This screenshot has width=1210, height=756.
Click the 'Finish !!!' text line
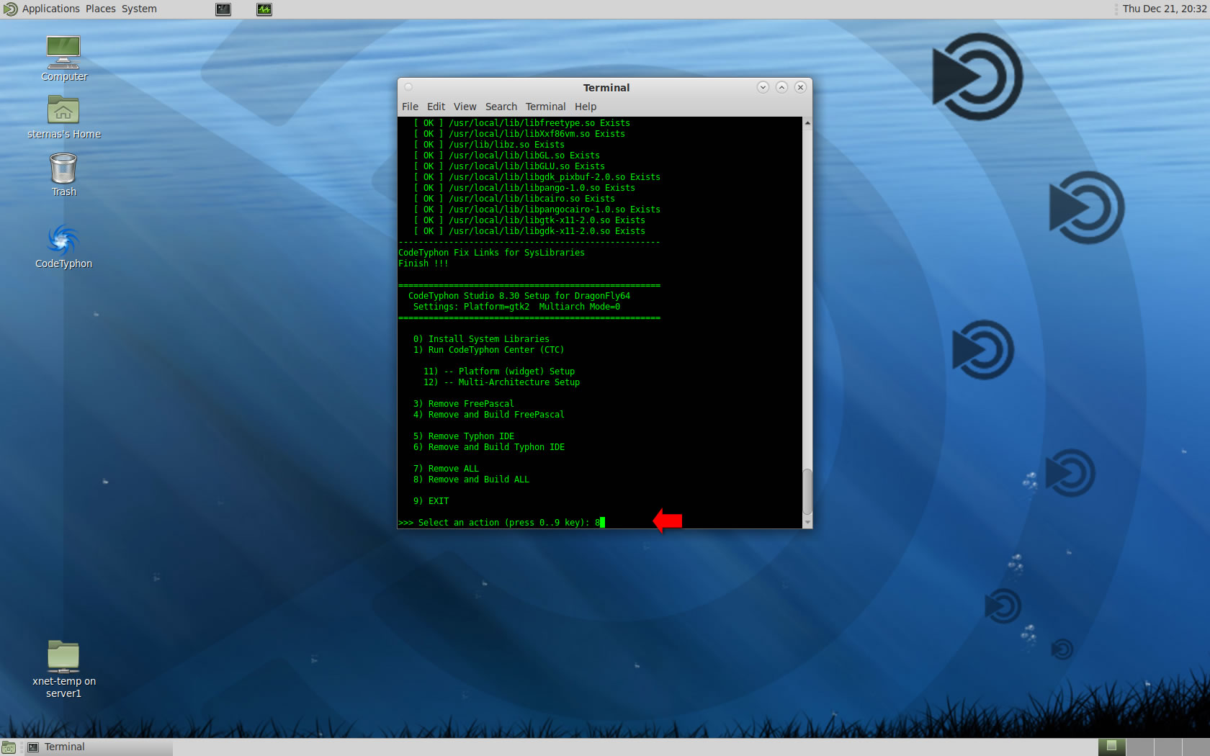tap(423, 264)
